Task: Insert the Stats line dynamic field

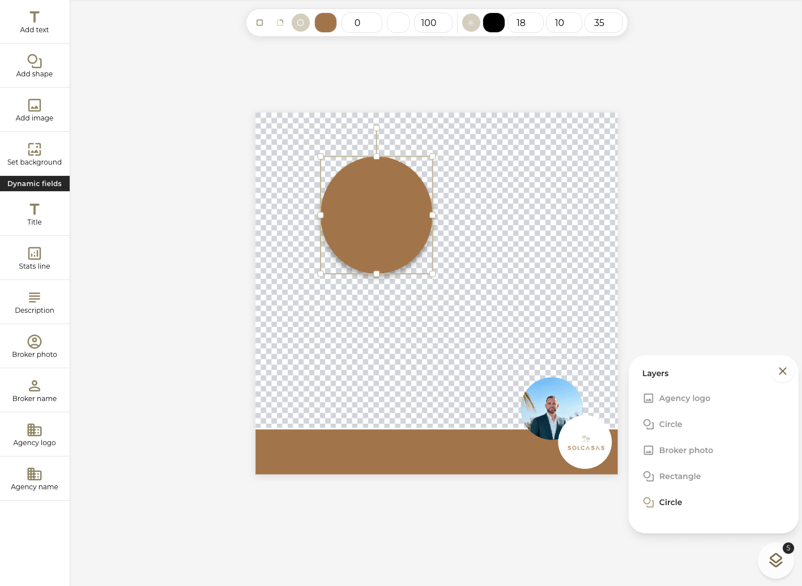Action: [35, 258]
